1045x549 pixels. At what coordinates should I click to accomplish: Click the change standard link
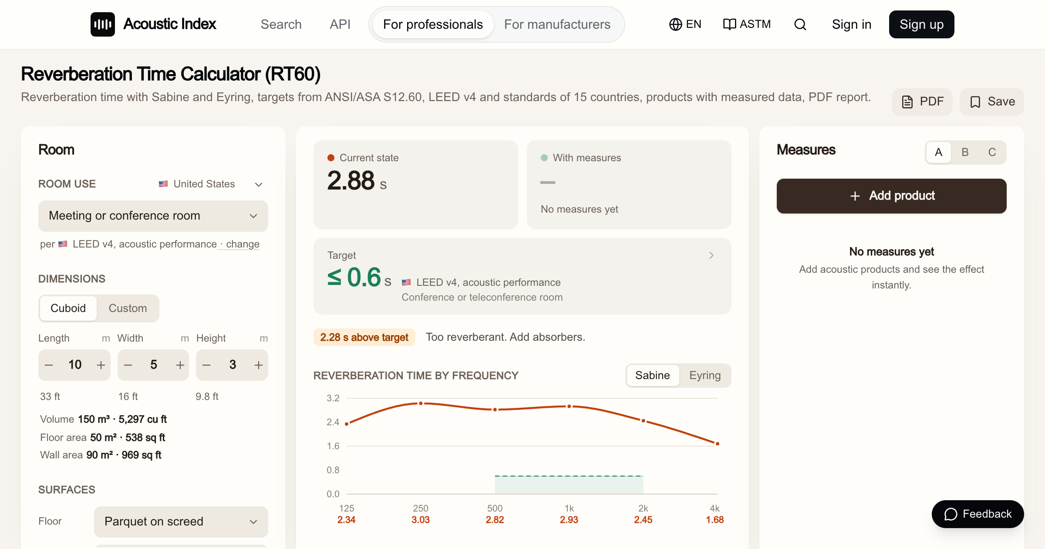pyautogui.click(x=243, y=244)
